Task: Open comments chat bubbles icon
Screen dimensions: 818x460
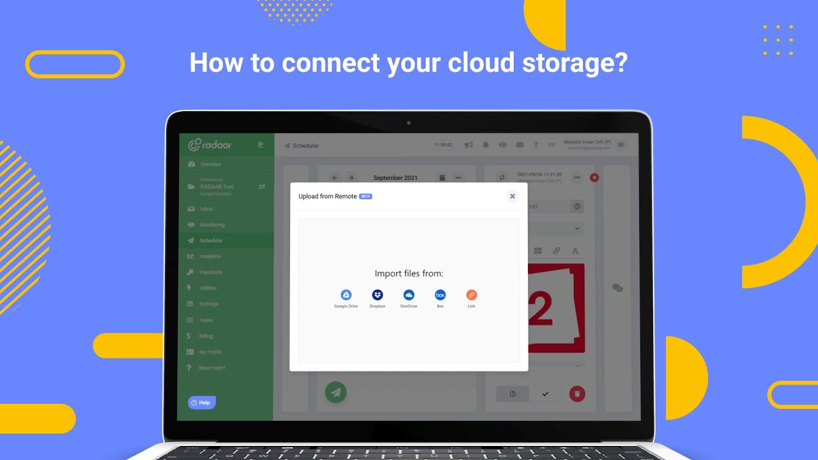Action: pos(617,289)
